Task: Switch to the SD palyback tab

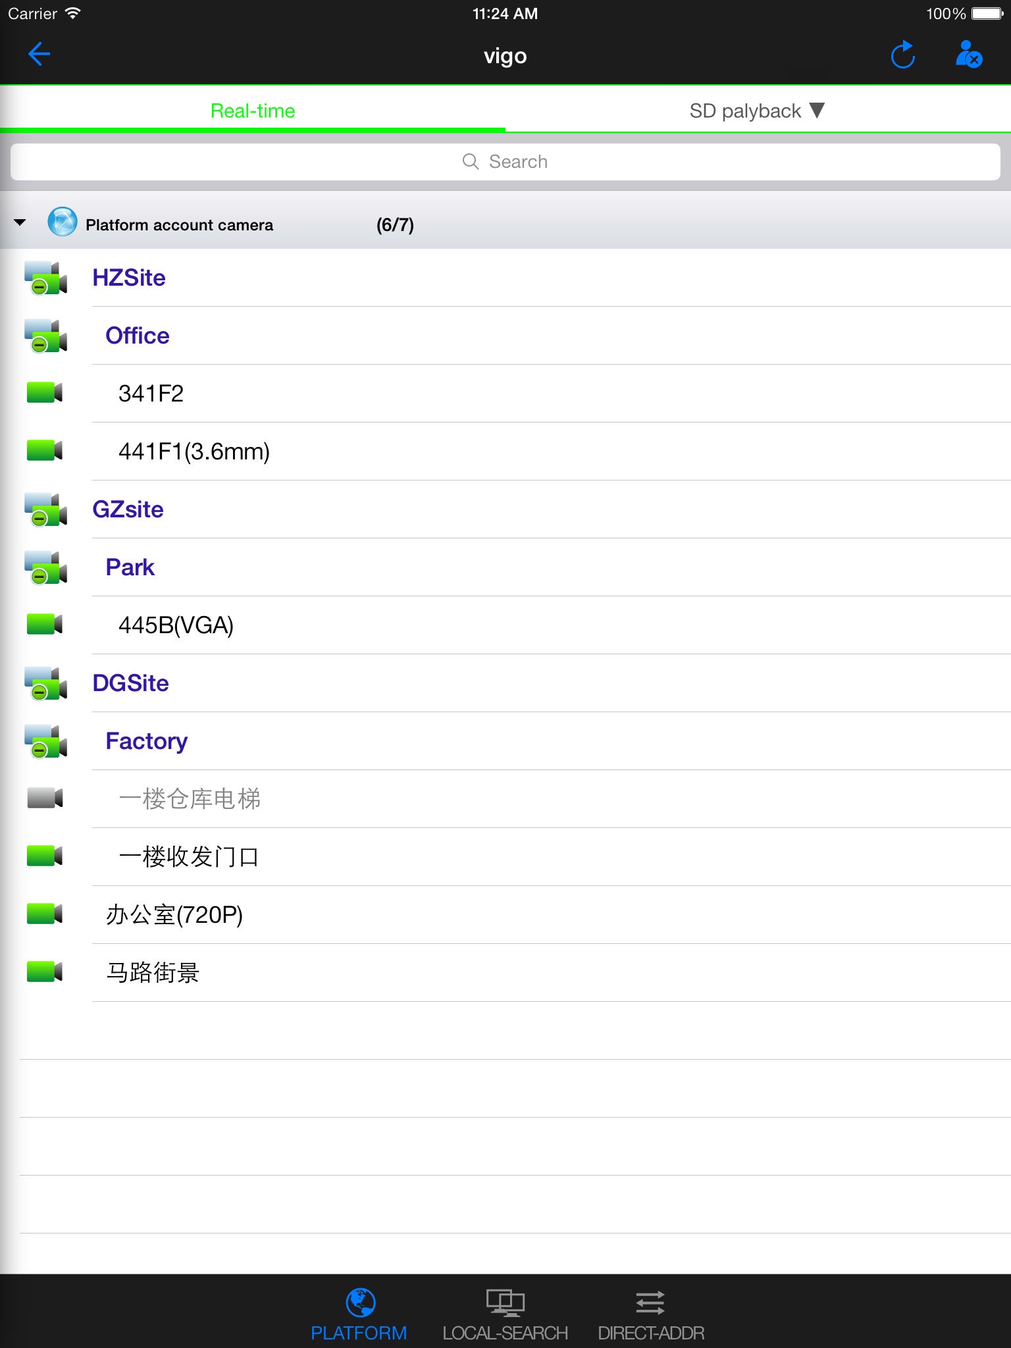Action: (758, 111)
